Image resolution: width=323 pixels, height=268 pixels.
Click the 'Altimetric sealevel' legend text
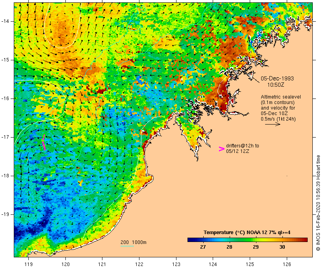tap(281, 97)
